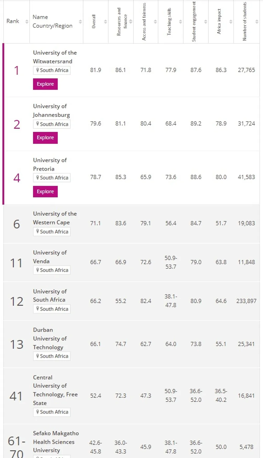Open University of the Western Cape link

(55, 218)
